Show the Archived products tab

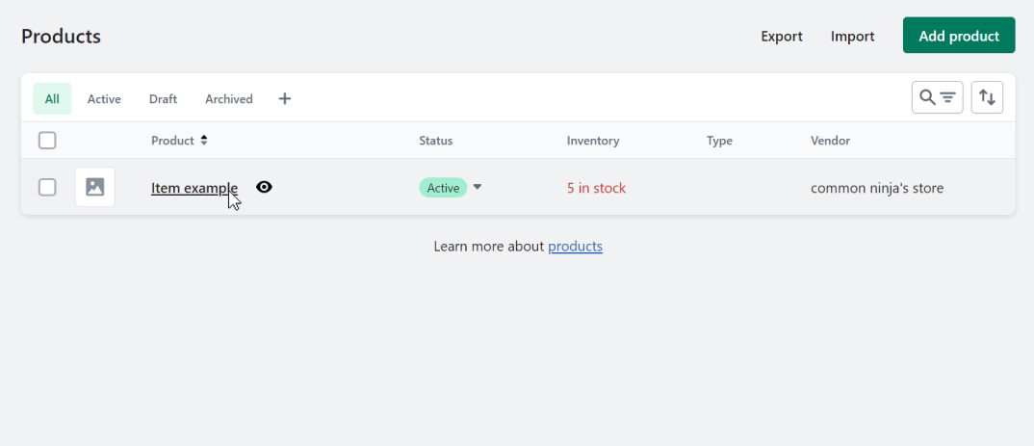pyautogui.click(x=229, y=98)
